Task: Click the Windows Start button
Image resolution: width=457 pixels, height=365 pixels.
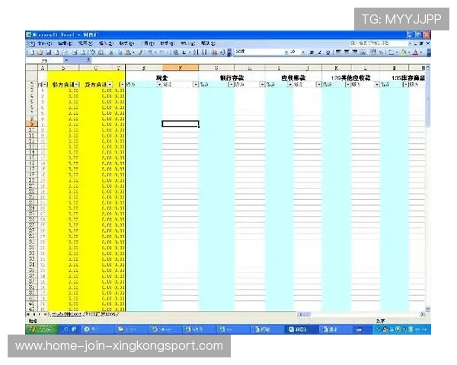Action: pos(40,329)
